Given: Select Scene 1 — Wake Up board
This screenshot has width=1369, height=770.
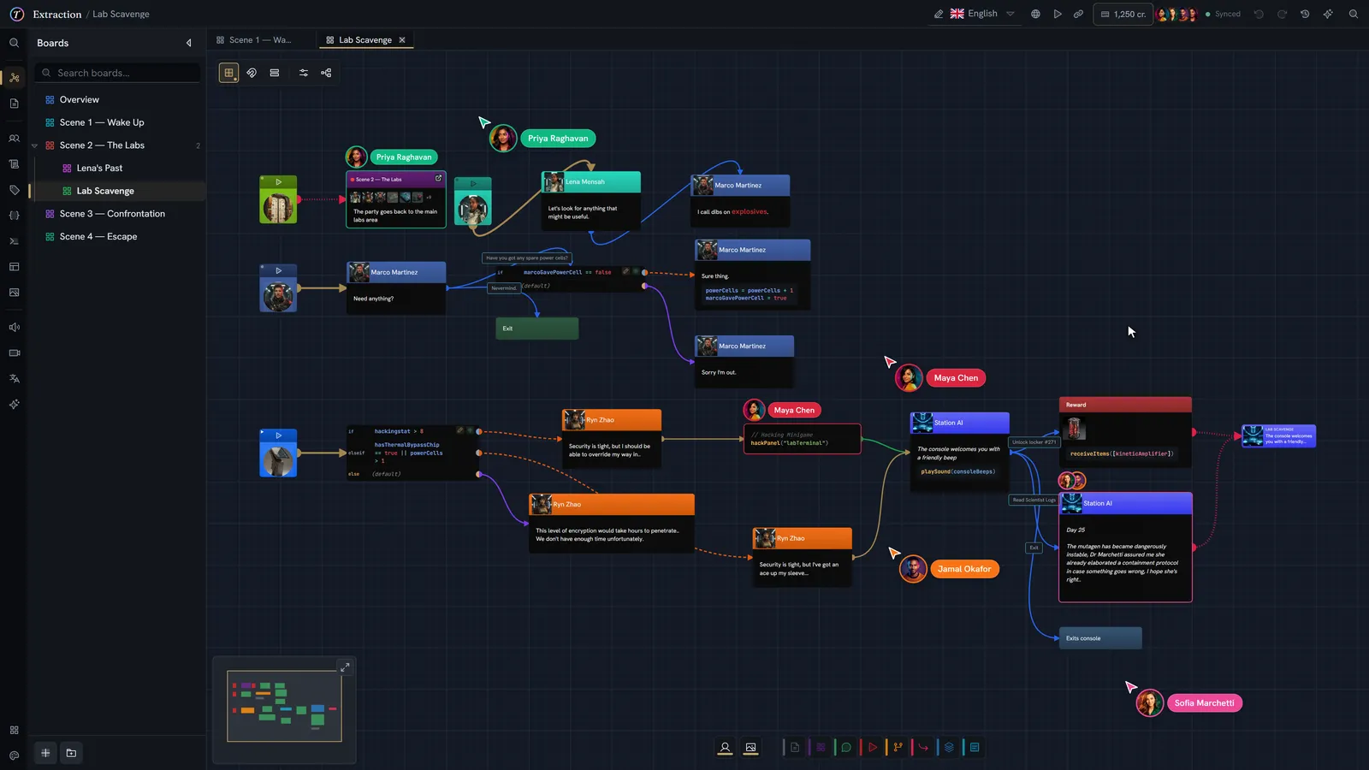Looking at the screenshot, I should point(102,122).
